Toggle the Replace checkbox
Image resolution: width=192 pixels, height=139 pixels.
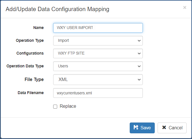(55, 107)
